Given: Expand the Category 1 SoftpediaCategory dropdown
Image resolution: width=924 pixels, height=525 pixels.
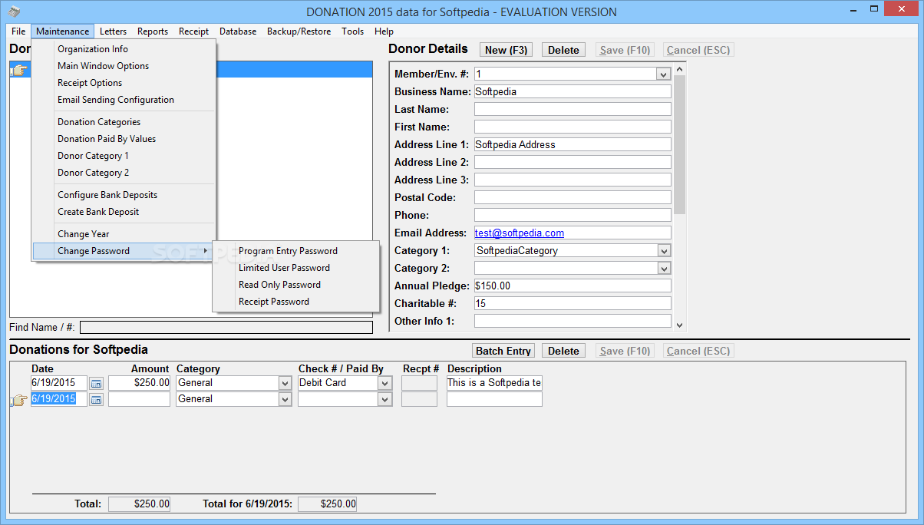Looking at the screenshot, I should coord(663,251).
